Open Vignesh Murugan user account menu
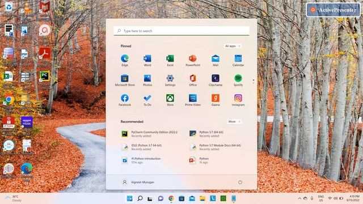Image resolution: width=363 pixels, height=204 pixels. click(x=138, y=182)
